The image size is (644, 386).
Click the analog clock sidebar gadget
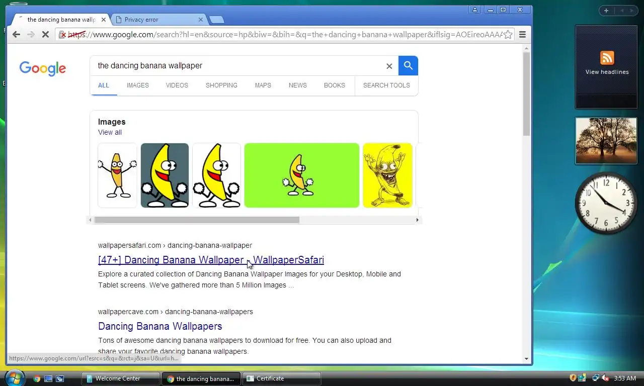pyautogui.click(x=606, y=203)
